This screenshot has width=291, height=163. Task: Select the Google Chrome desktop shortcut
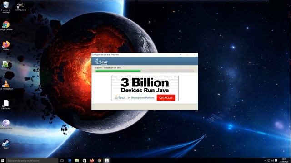tap(6, 26)
